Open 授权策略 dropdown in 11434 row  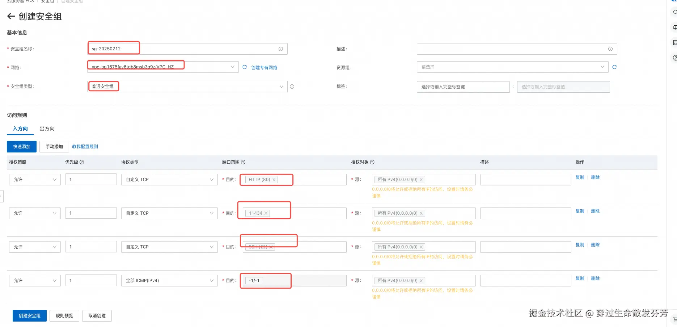(35, 213)
